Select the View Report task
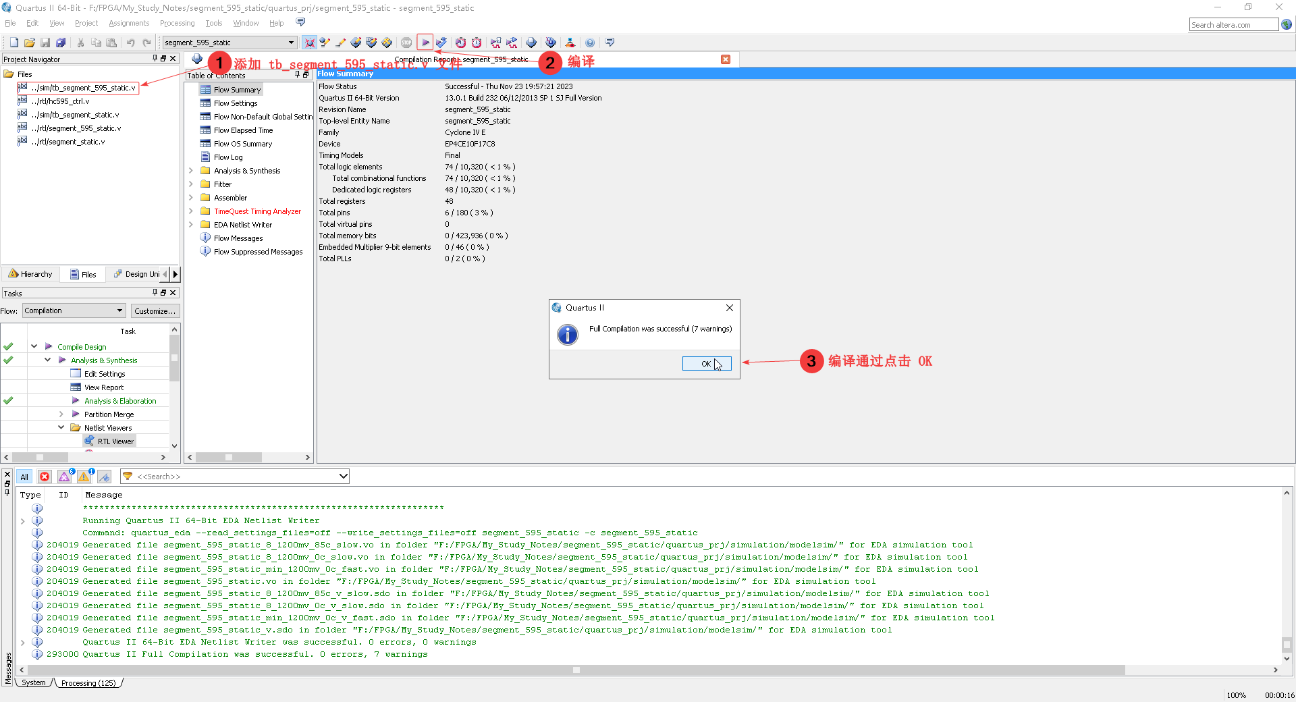The image size is (1296, 702). click(104, 387)
